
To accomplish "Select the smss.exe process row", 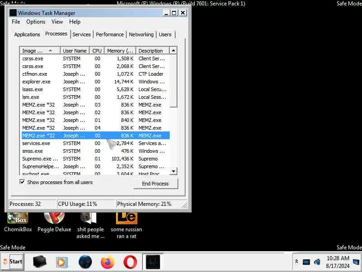I will click(x=95, y=151).
